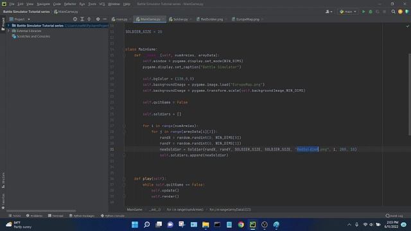
Task: Start debugging with the bug icon
Action: click(371, 12)
